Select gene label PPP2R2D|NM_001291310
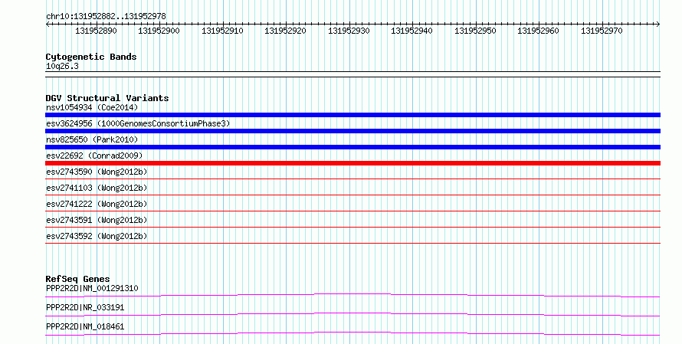The height and width of the screenshot is (344, 682). pos(92,288)
